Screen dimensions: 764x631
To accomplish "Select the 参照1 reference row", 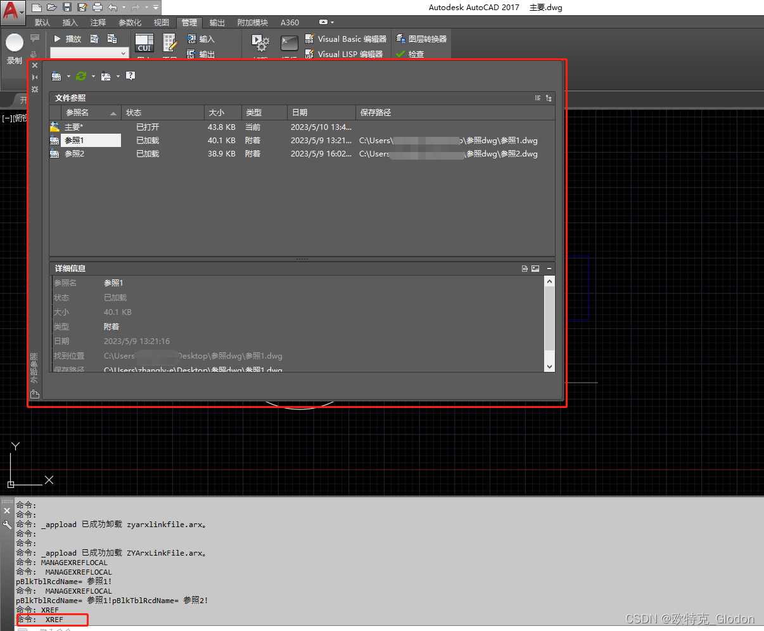I will coord(302,140).
